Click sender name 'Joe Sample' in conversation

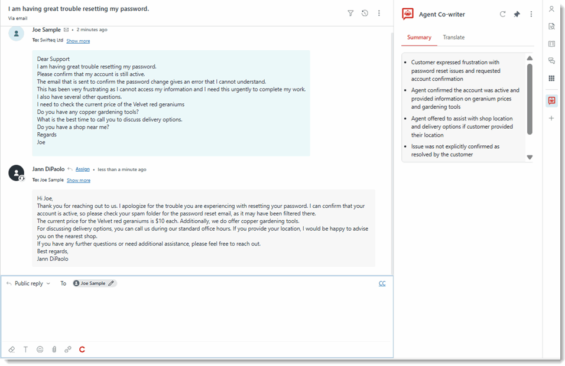coord(47,30)
